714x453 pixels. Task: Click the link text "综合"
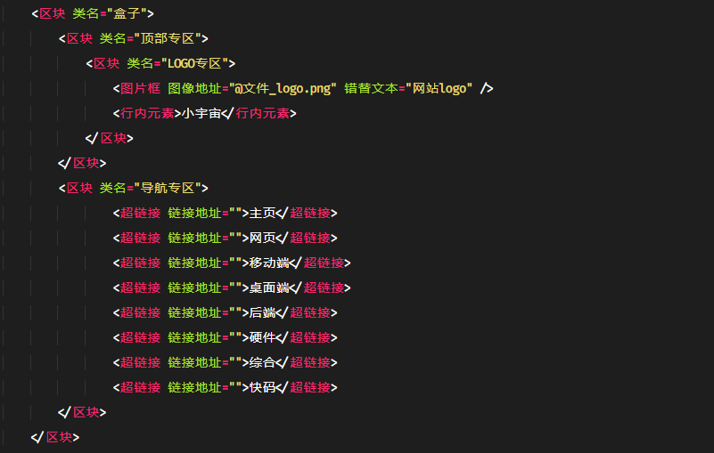[262, 362]
